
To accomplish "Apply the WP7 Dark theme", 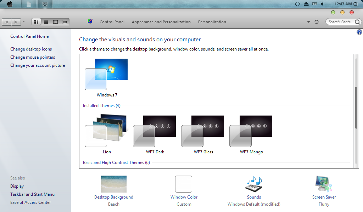I will [155, 135].
